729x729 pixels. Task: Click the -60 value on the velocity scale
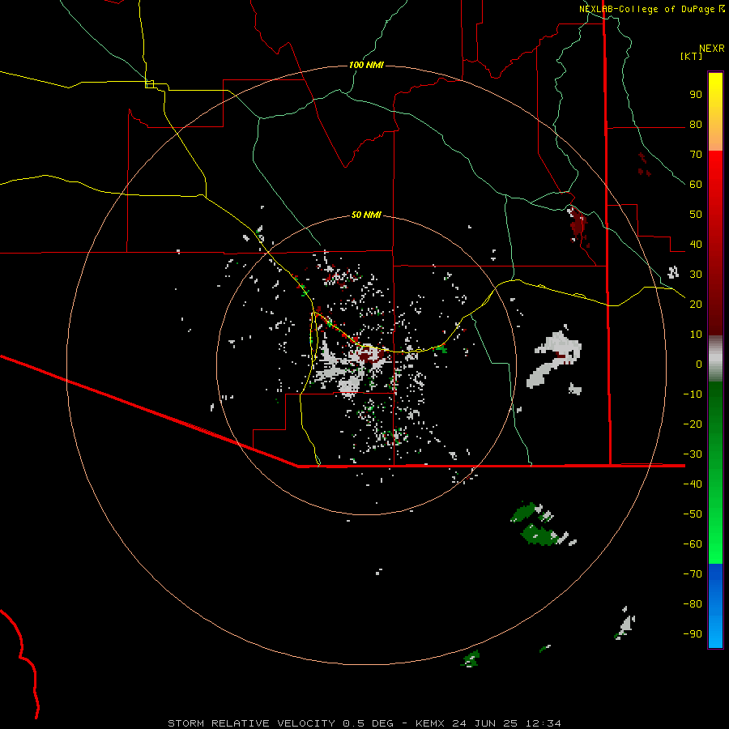(693, 544)
